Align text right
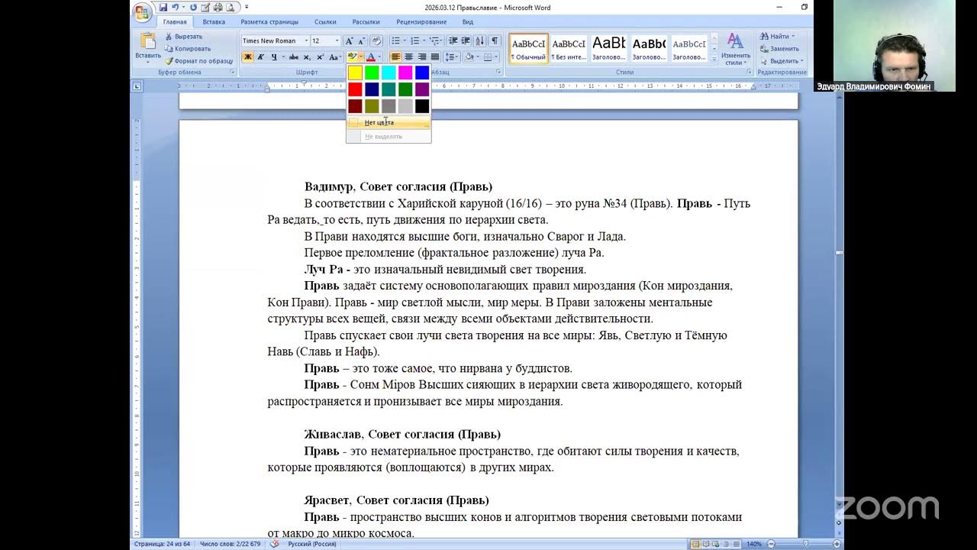Screen dimensions: 977x550 click(x=422, y=57)
